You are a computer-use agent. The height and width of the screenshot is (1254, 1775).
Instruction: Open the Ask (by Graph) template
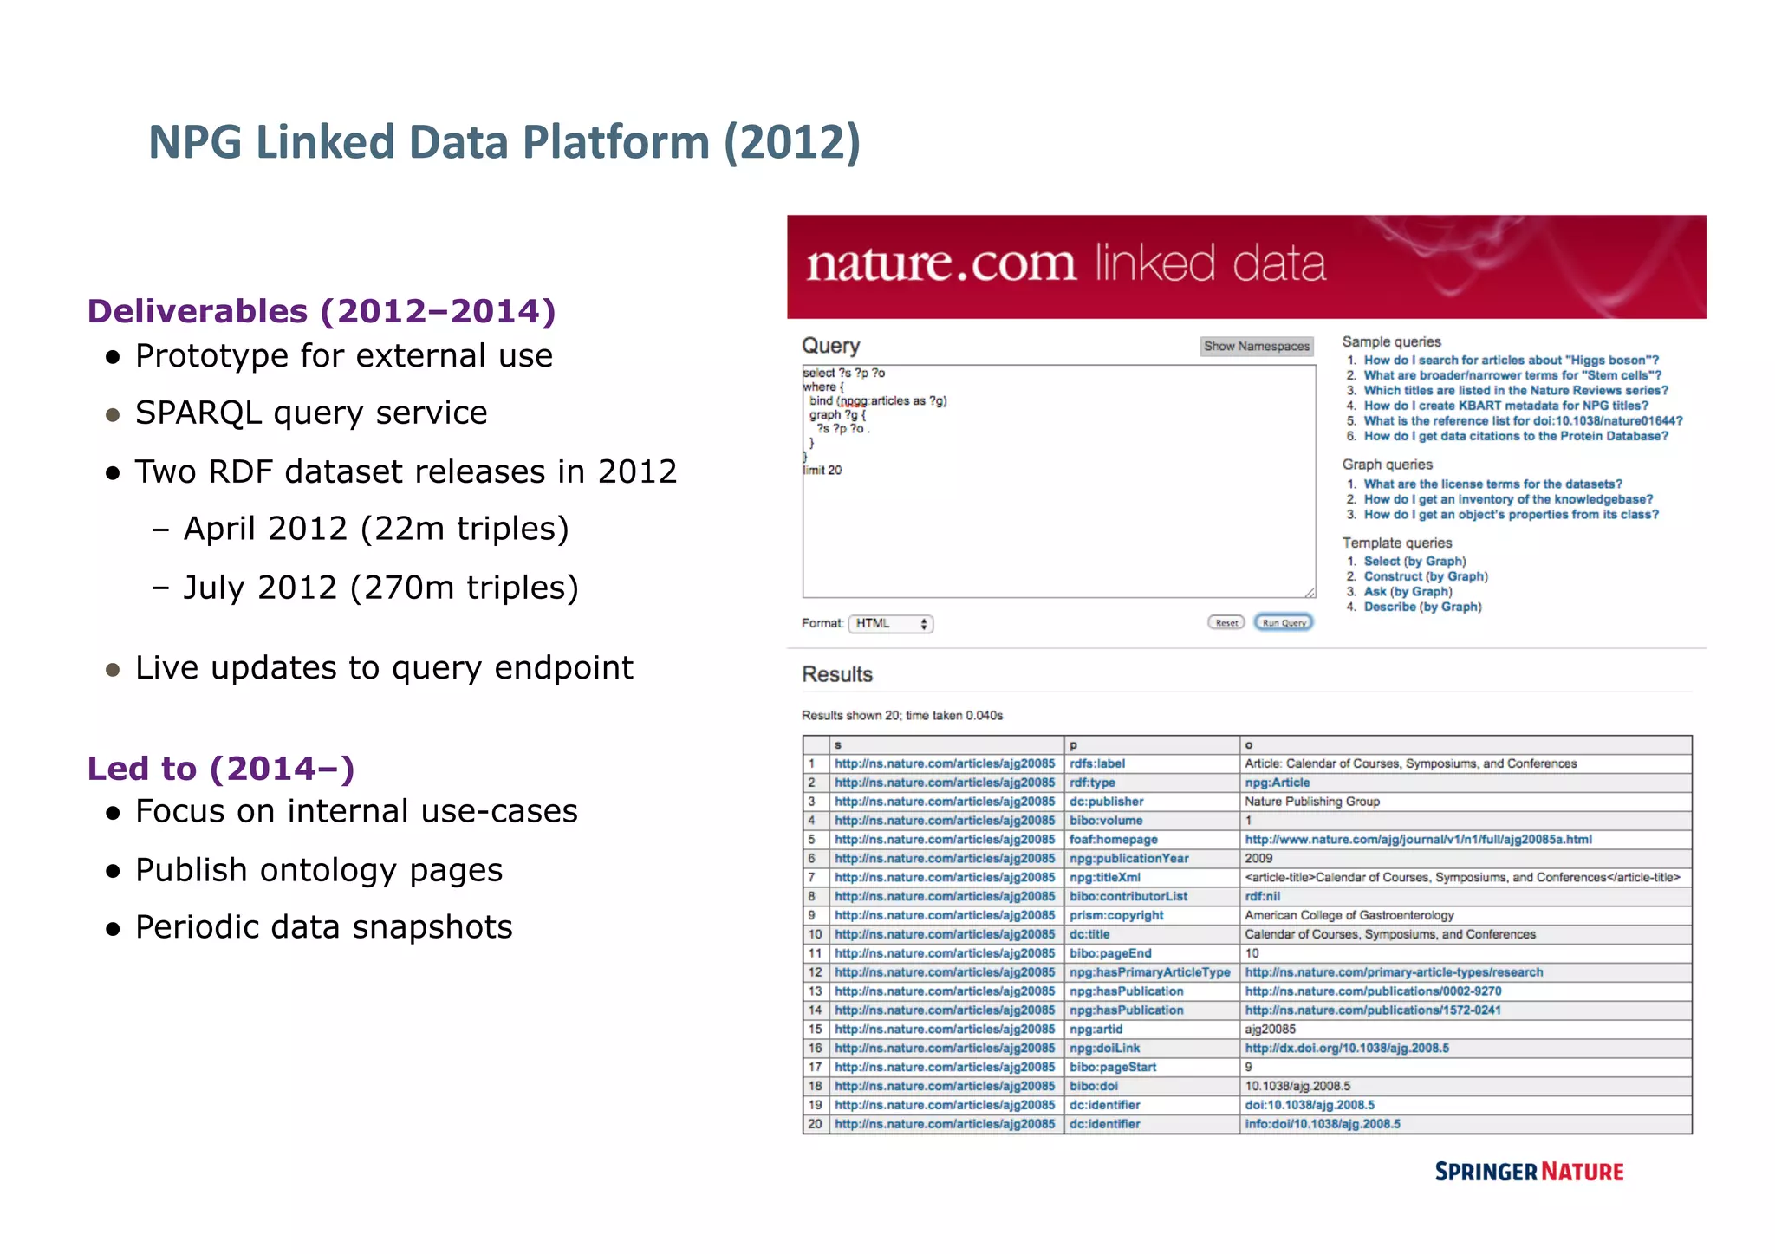[x=1408, y=591]
